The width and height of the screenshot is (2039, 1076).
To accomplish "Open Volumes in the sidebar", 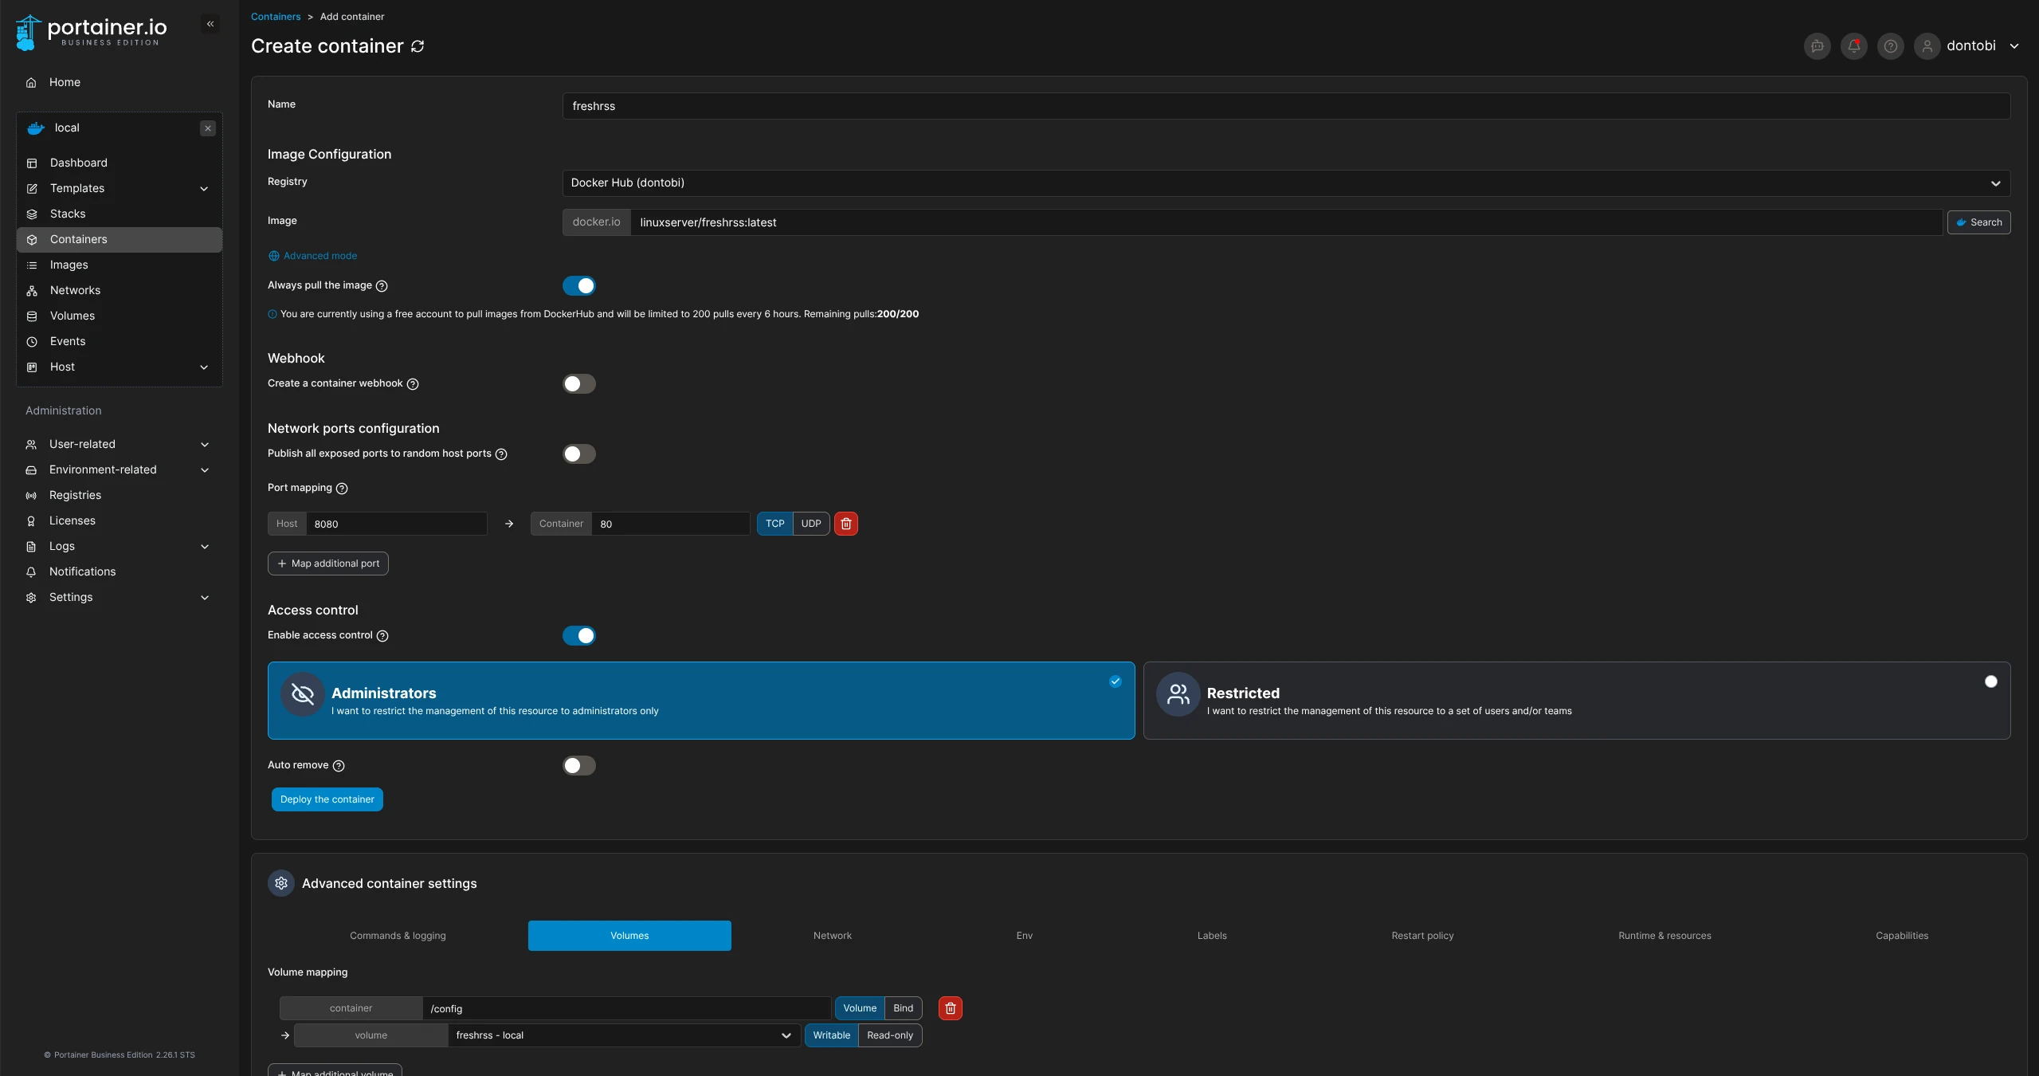I will 120,316.
